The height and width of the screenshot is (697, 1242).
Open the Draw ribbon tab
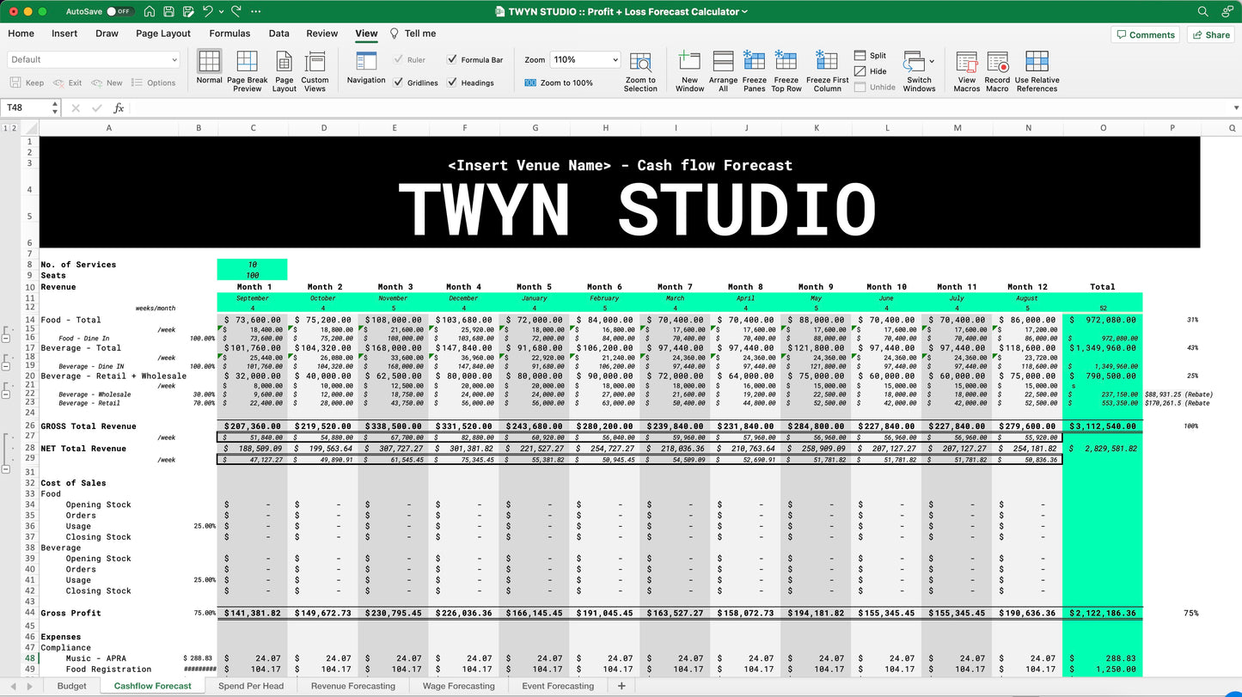pyautogui.click(x=107, y=34)
